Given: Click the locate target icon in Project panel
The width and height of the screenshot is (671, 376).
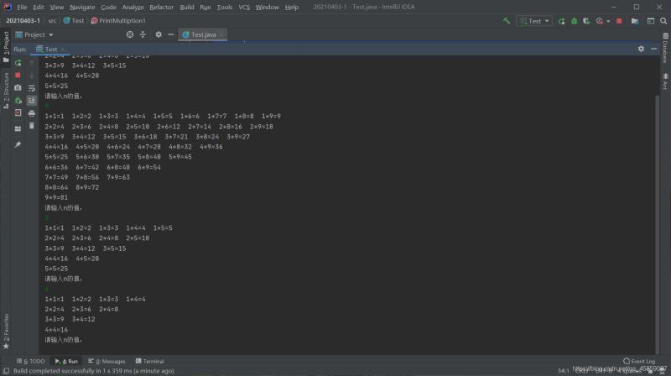Looking at the screenshot, I should (x=130, y=34).
